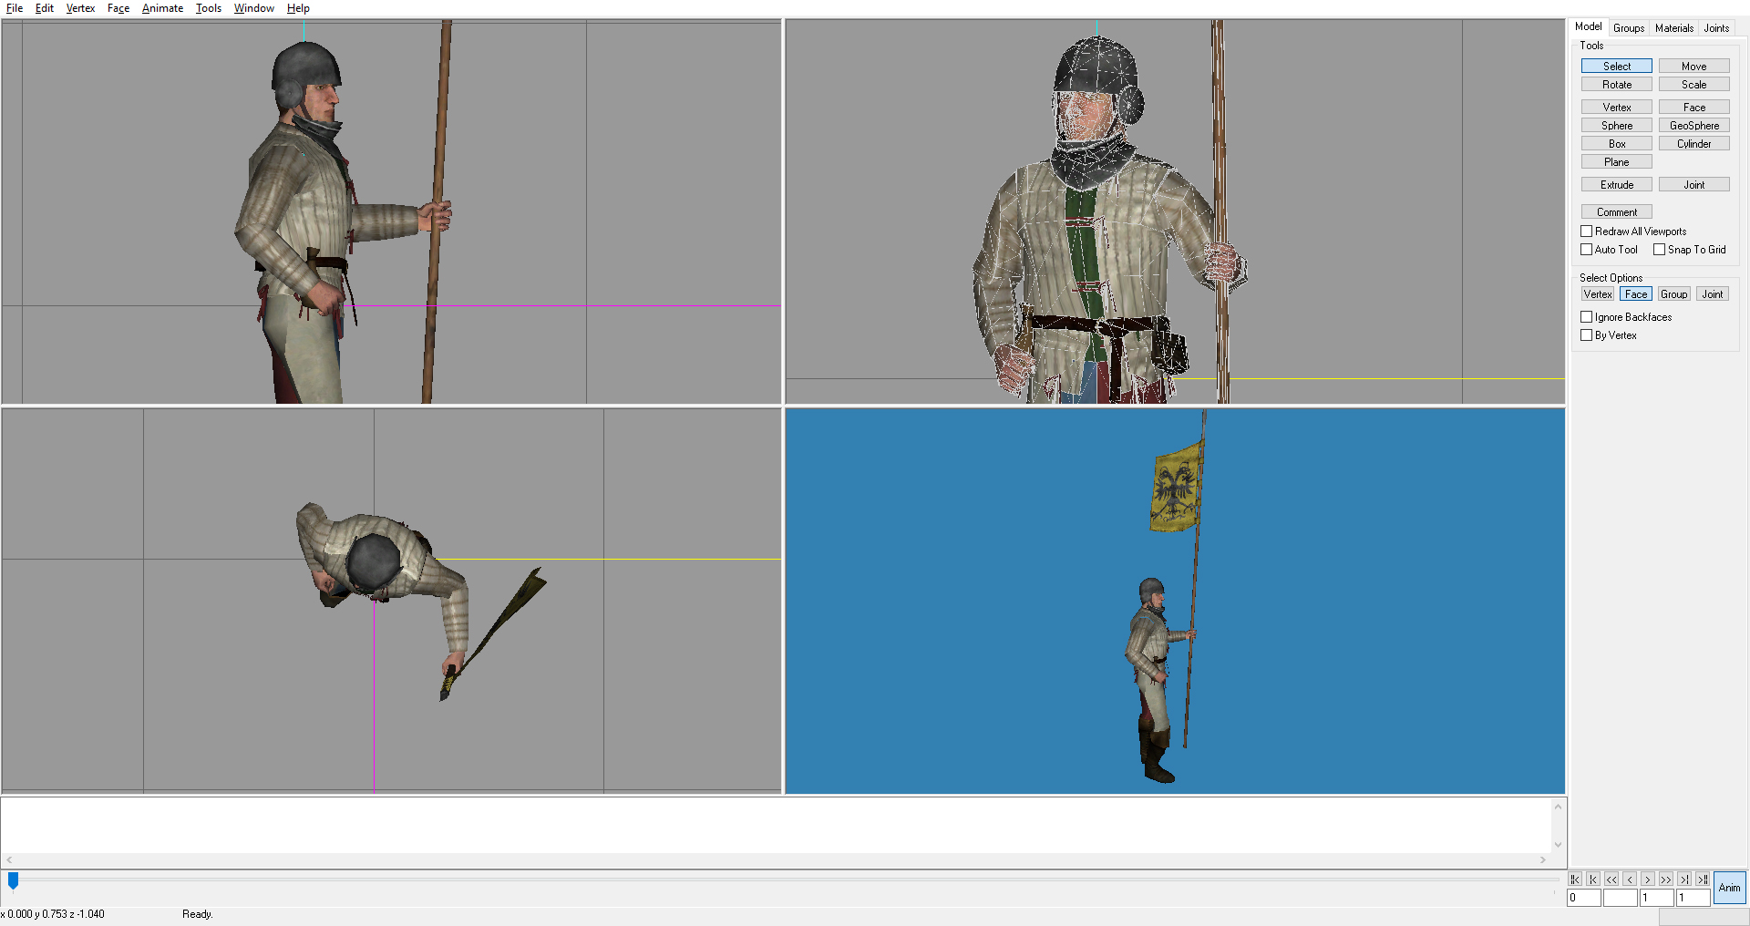The image size is (1750, 926).
Task: Jump to the last frame of the animation
Action: pos(1702,880)
